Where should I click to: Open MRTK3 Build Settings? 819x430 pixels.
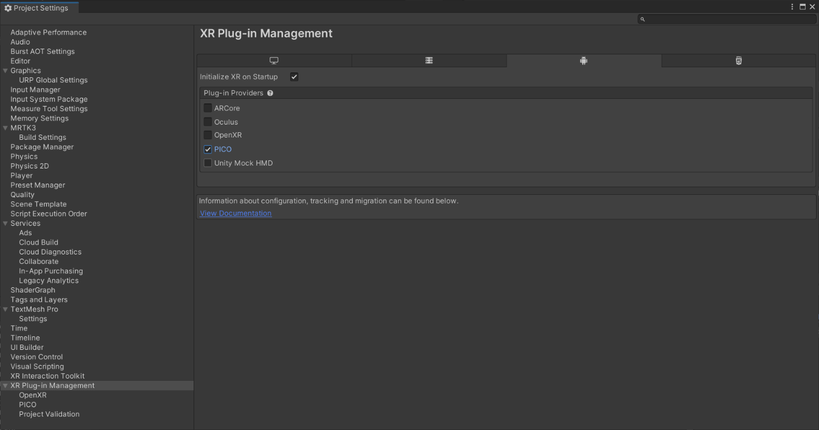point(43,137)
